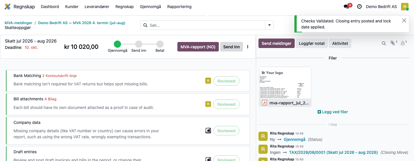This screenshot has width=414, height=161.
Task: Open the Kunder menu
Action: [72, 7]
